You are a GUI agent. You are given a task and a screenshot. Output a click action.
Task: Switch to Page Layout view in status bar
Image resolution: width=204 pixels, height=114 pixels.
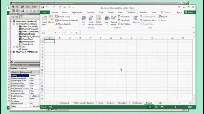tap(156, 107)
